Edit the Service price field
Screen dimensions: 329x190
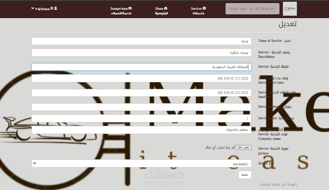pos(141,118)
